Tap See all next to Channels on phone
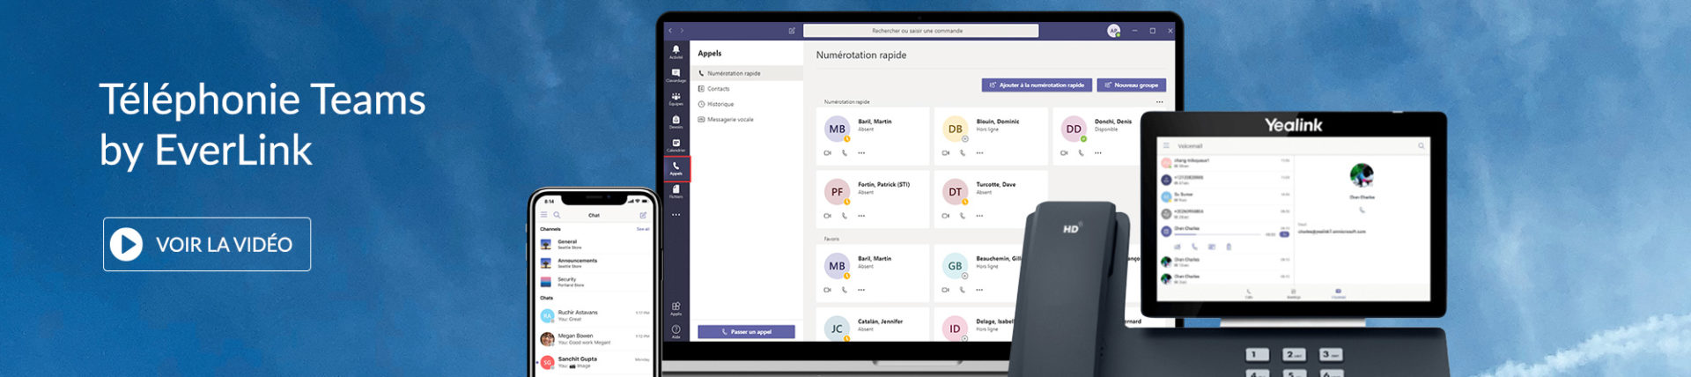 [x=643, y=229]
